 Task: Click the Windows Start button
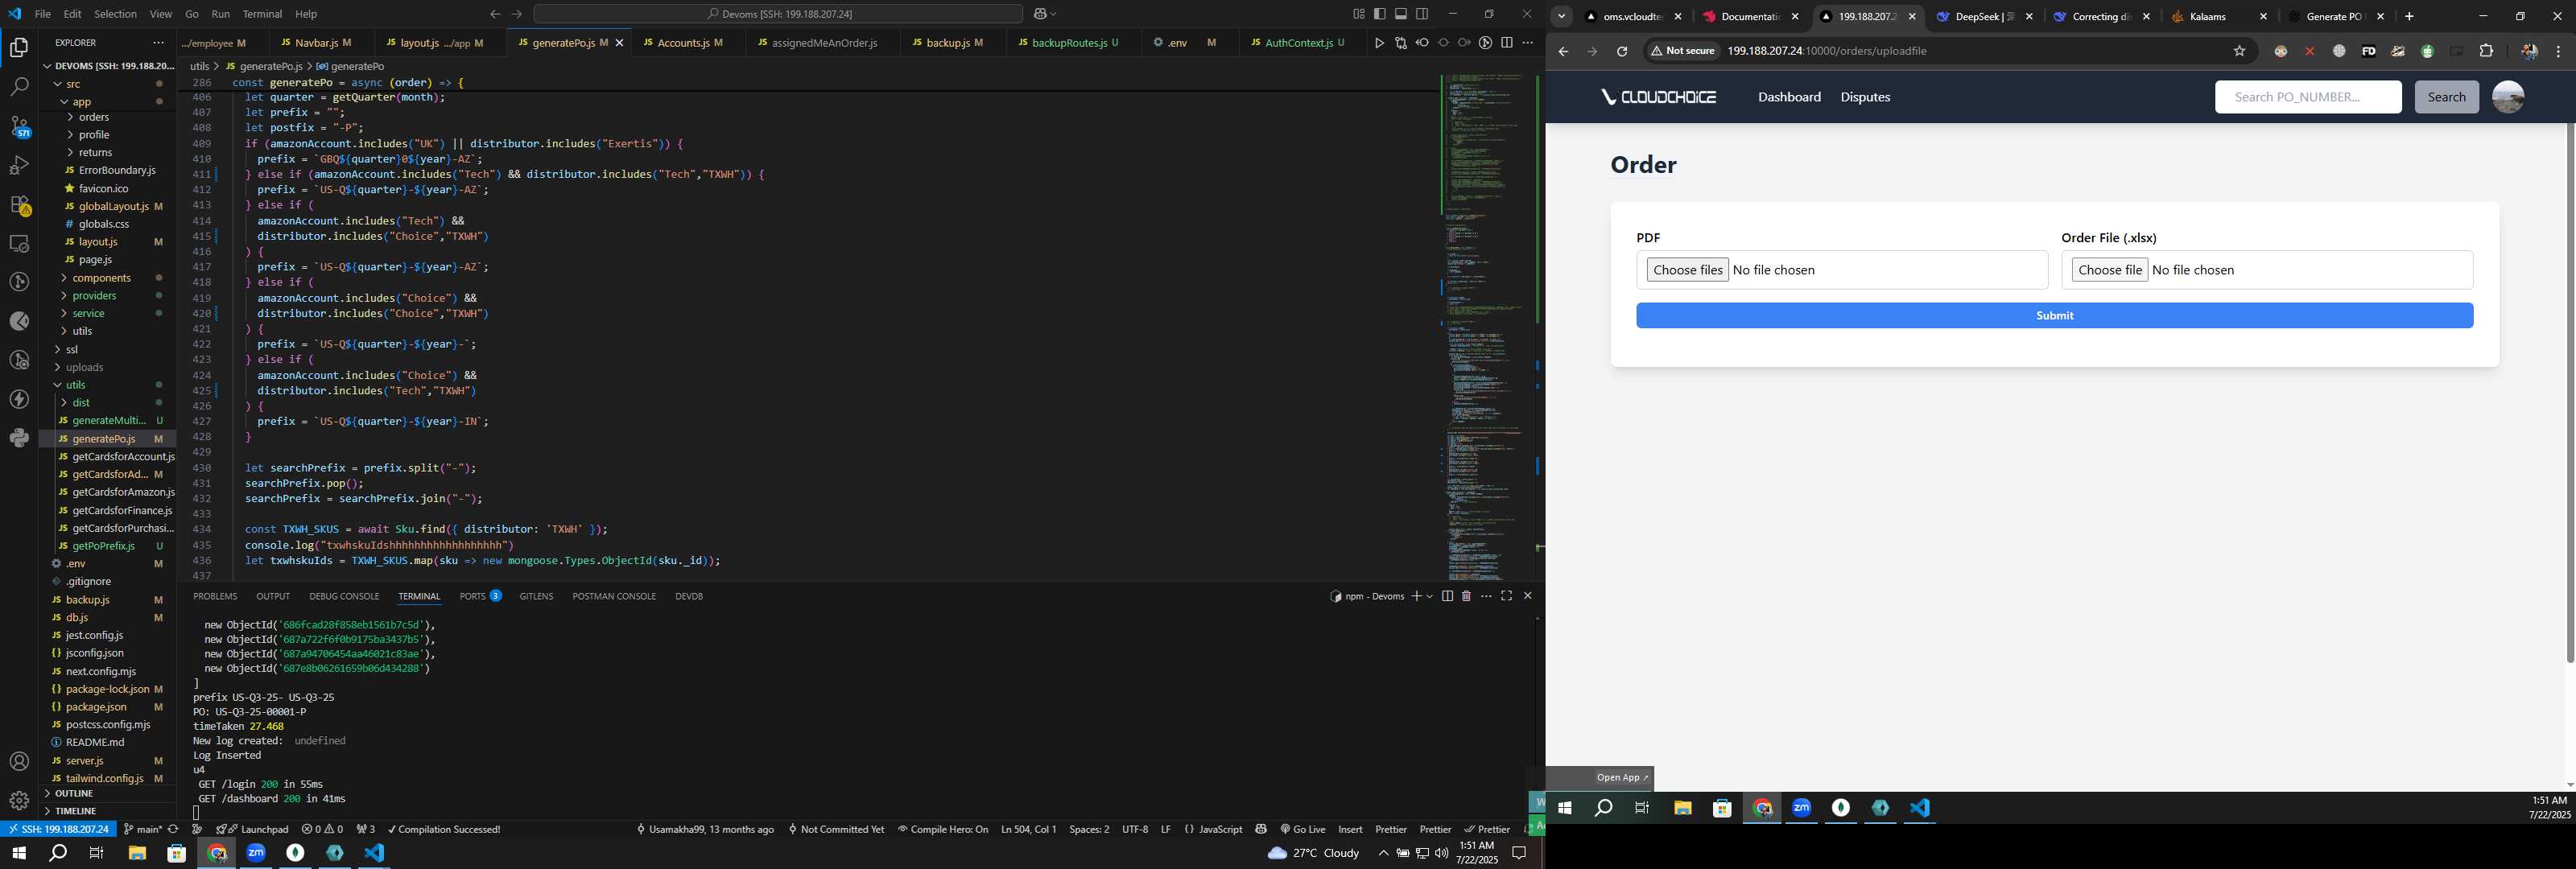[18, 853]
